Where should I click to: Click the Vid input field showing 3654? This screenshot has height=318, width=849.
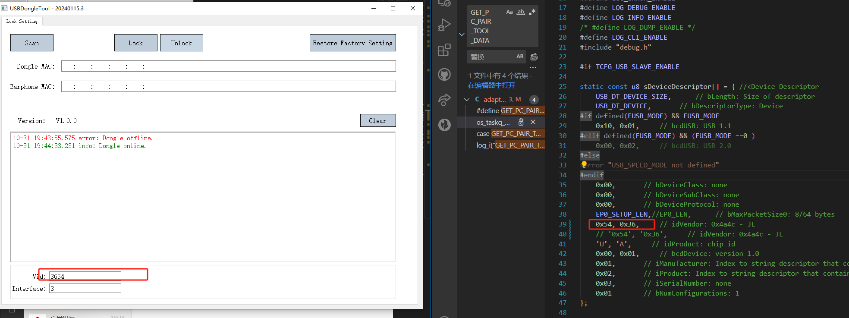tap(85, 276)
